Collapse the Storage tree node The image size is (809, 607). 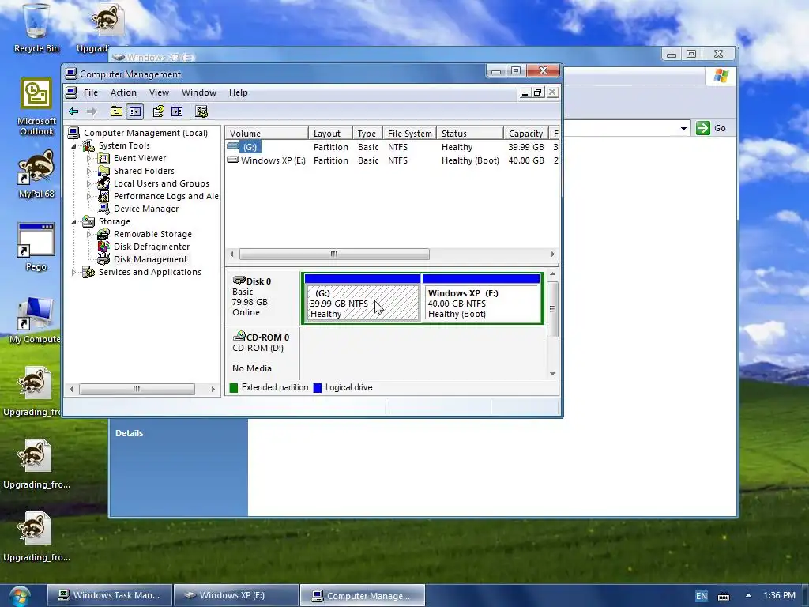point(73,222)
